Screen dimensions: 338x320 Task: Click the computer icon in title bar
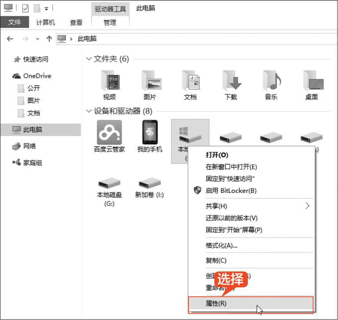8,8
